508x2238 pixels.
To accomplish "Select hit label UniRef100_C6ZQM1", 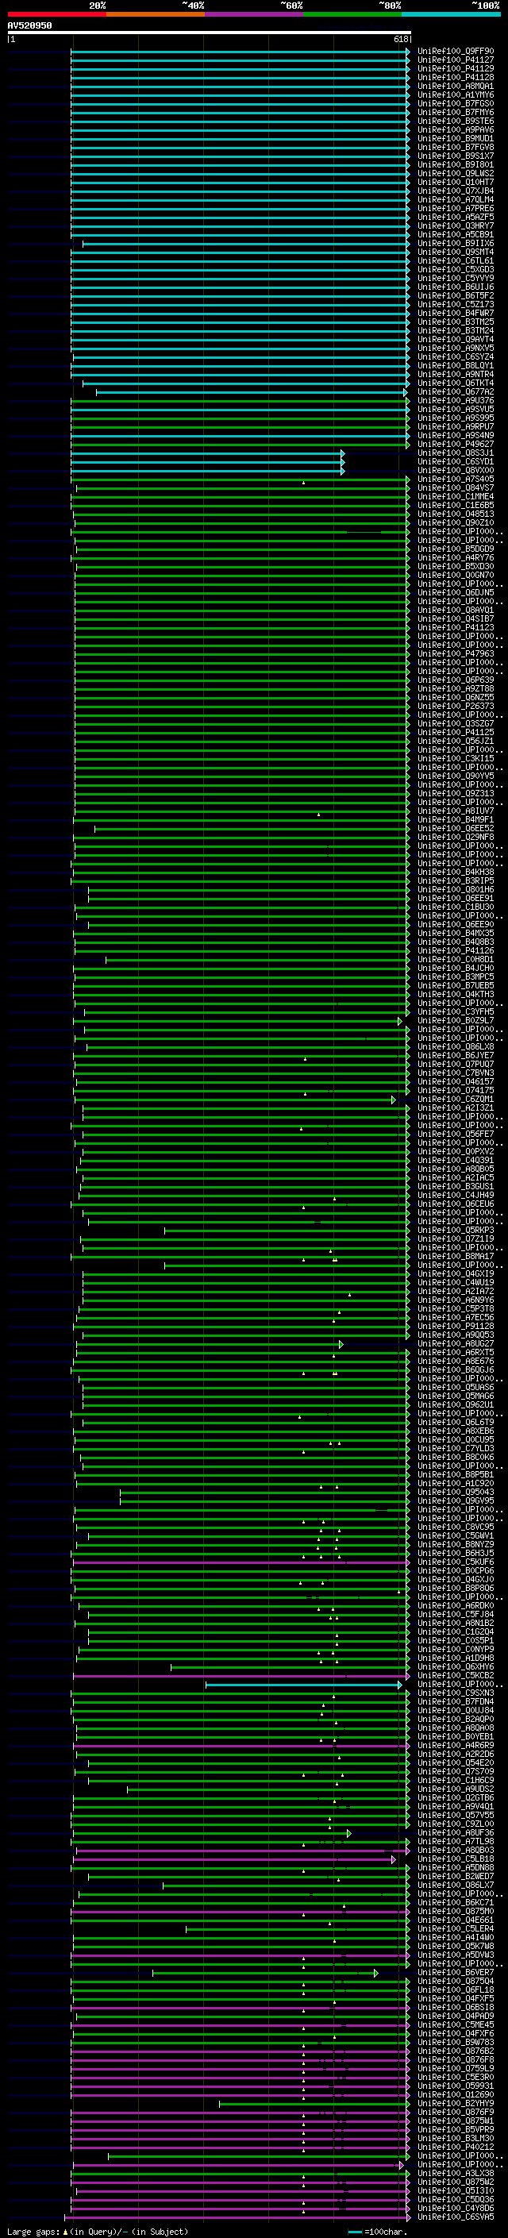I will [456, 1099].
